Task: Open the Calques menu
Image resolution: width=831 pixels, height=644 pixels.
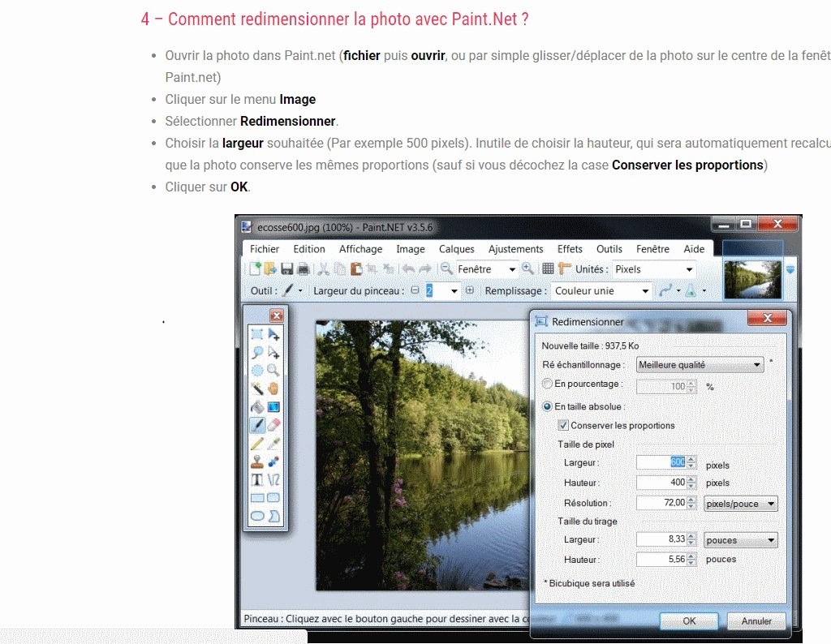Action: (457, 249)
